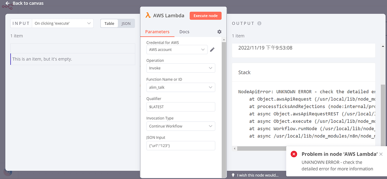This screenshot has height=179, width=387.
Task: Open the Credential for AWS dropdown
Action: [177, 49]
